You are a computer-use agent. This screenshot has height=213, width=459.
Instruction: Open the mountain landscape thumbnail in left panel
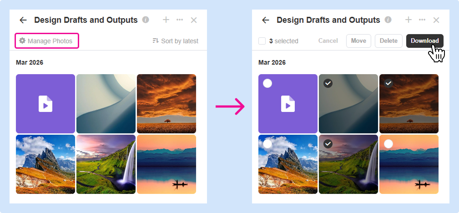point(45,164)
